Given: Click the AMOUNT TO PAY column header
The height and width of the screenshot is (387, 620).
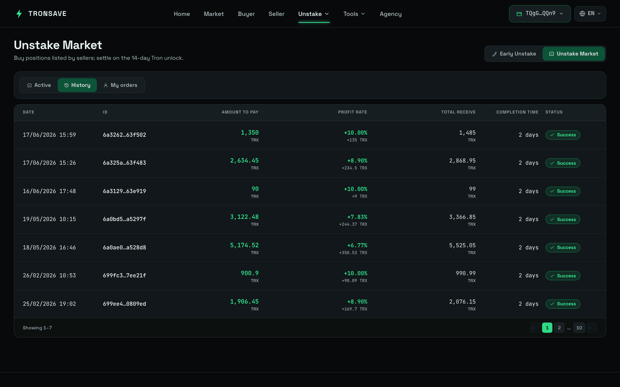Looking at the screenshot, I should 240,112.
